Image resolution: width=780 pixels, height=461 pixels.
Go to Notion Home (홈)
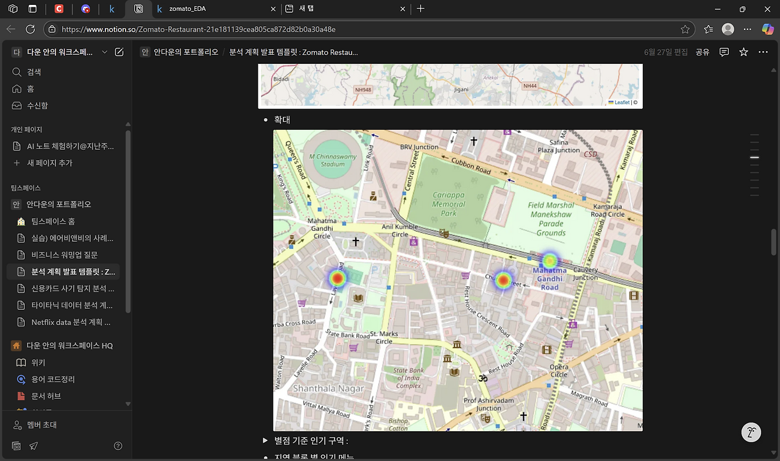point(66,89)
